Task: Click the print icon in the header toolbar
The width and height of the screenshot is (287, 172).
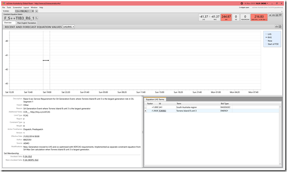Action: (x=277, y=15)
